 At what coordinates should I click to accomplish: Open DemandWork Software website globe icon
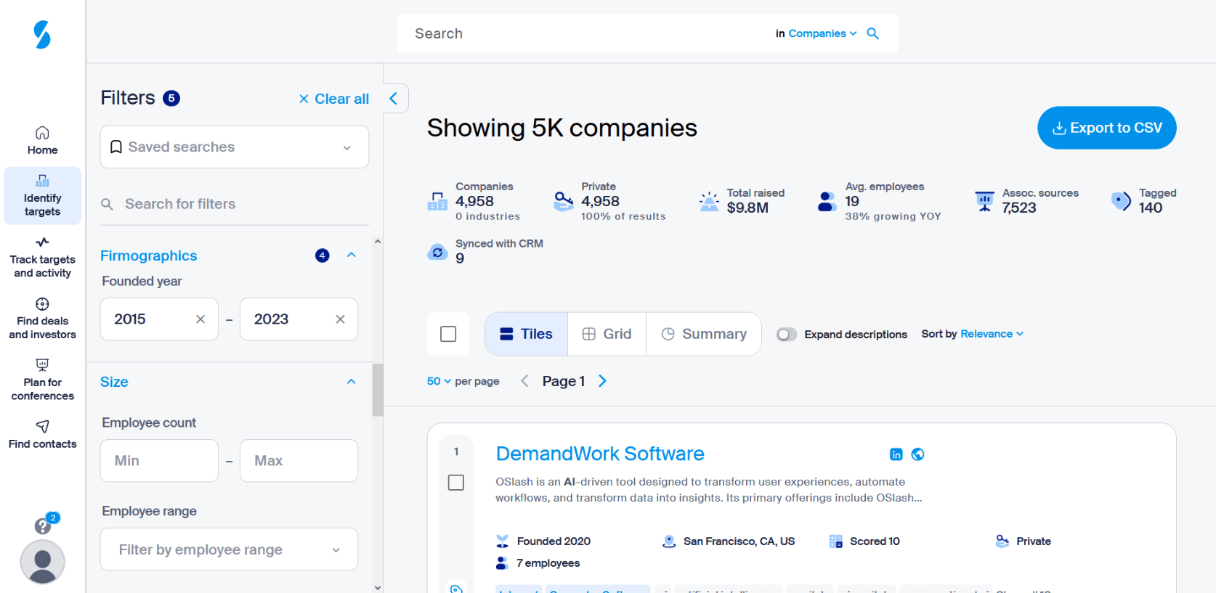[918, 454]
